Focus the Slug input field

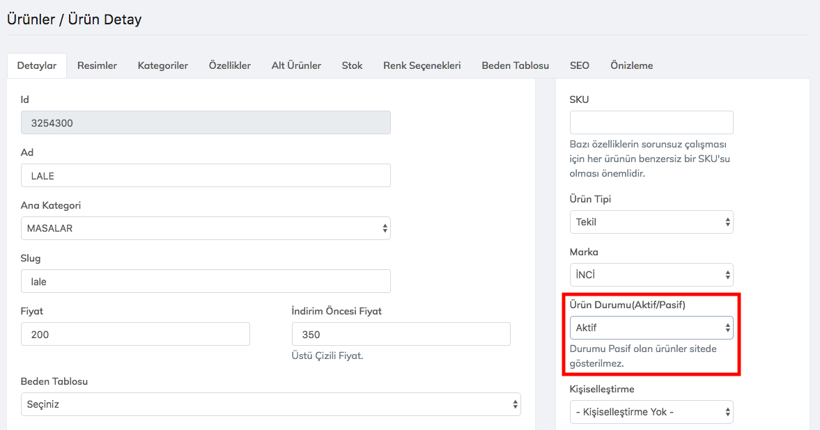[206, 281]
